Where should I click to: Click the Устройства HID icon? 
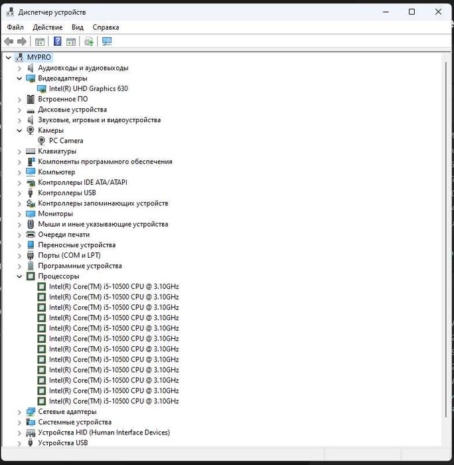[31, 432]
